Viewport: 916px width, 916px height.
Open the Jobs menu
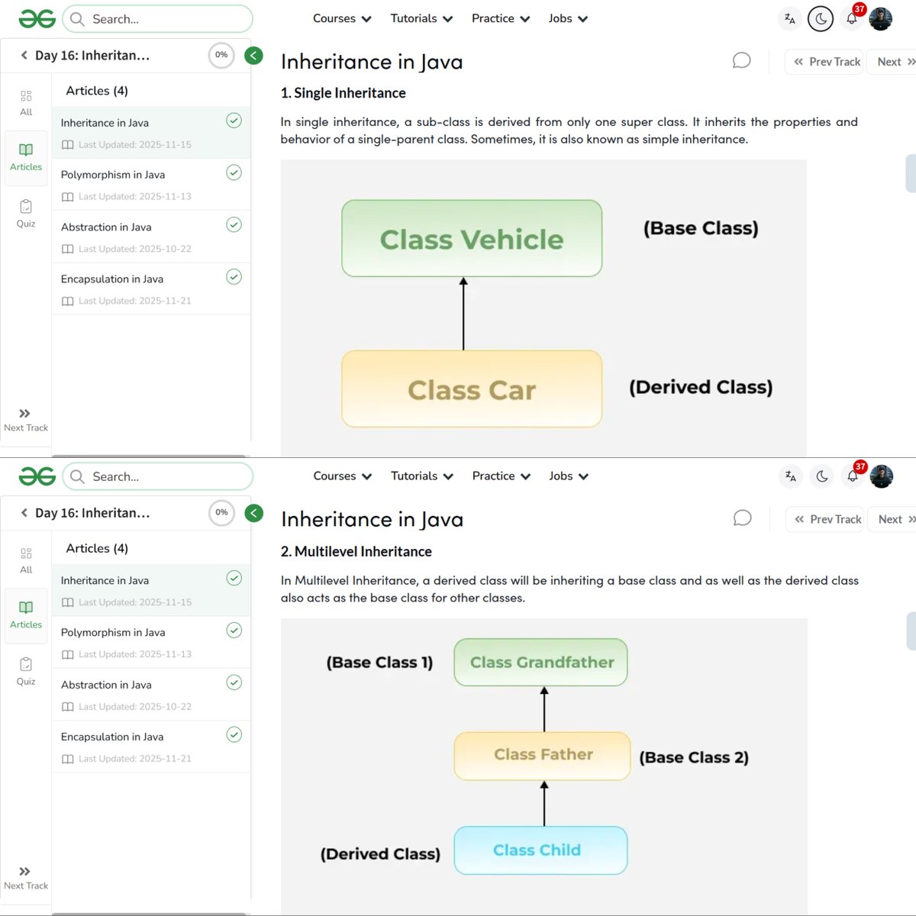click(x=567, y=18)
